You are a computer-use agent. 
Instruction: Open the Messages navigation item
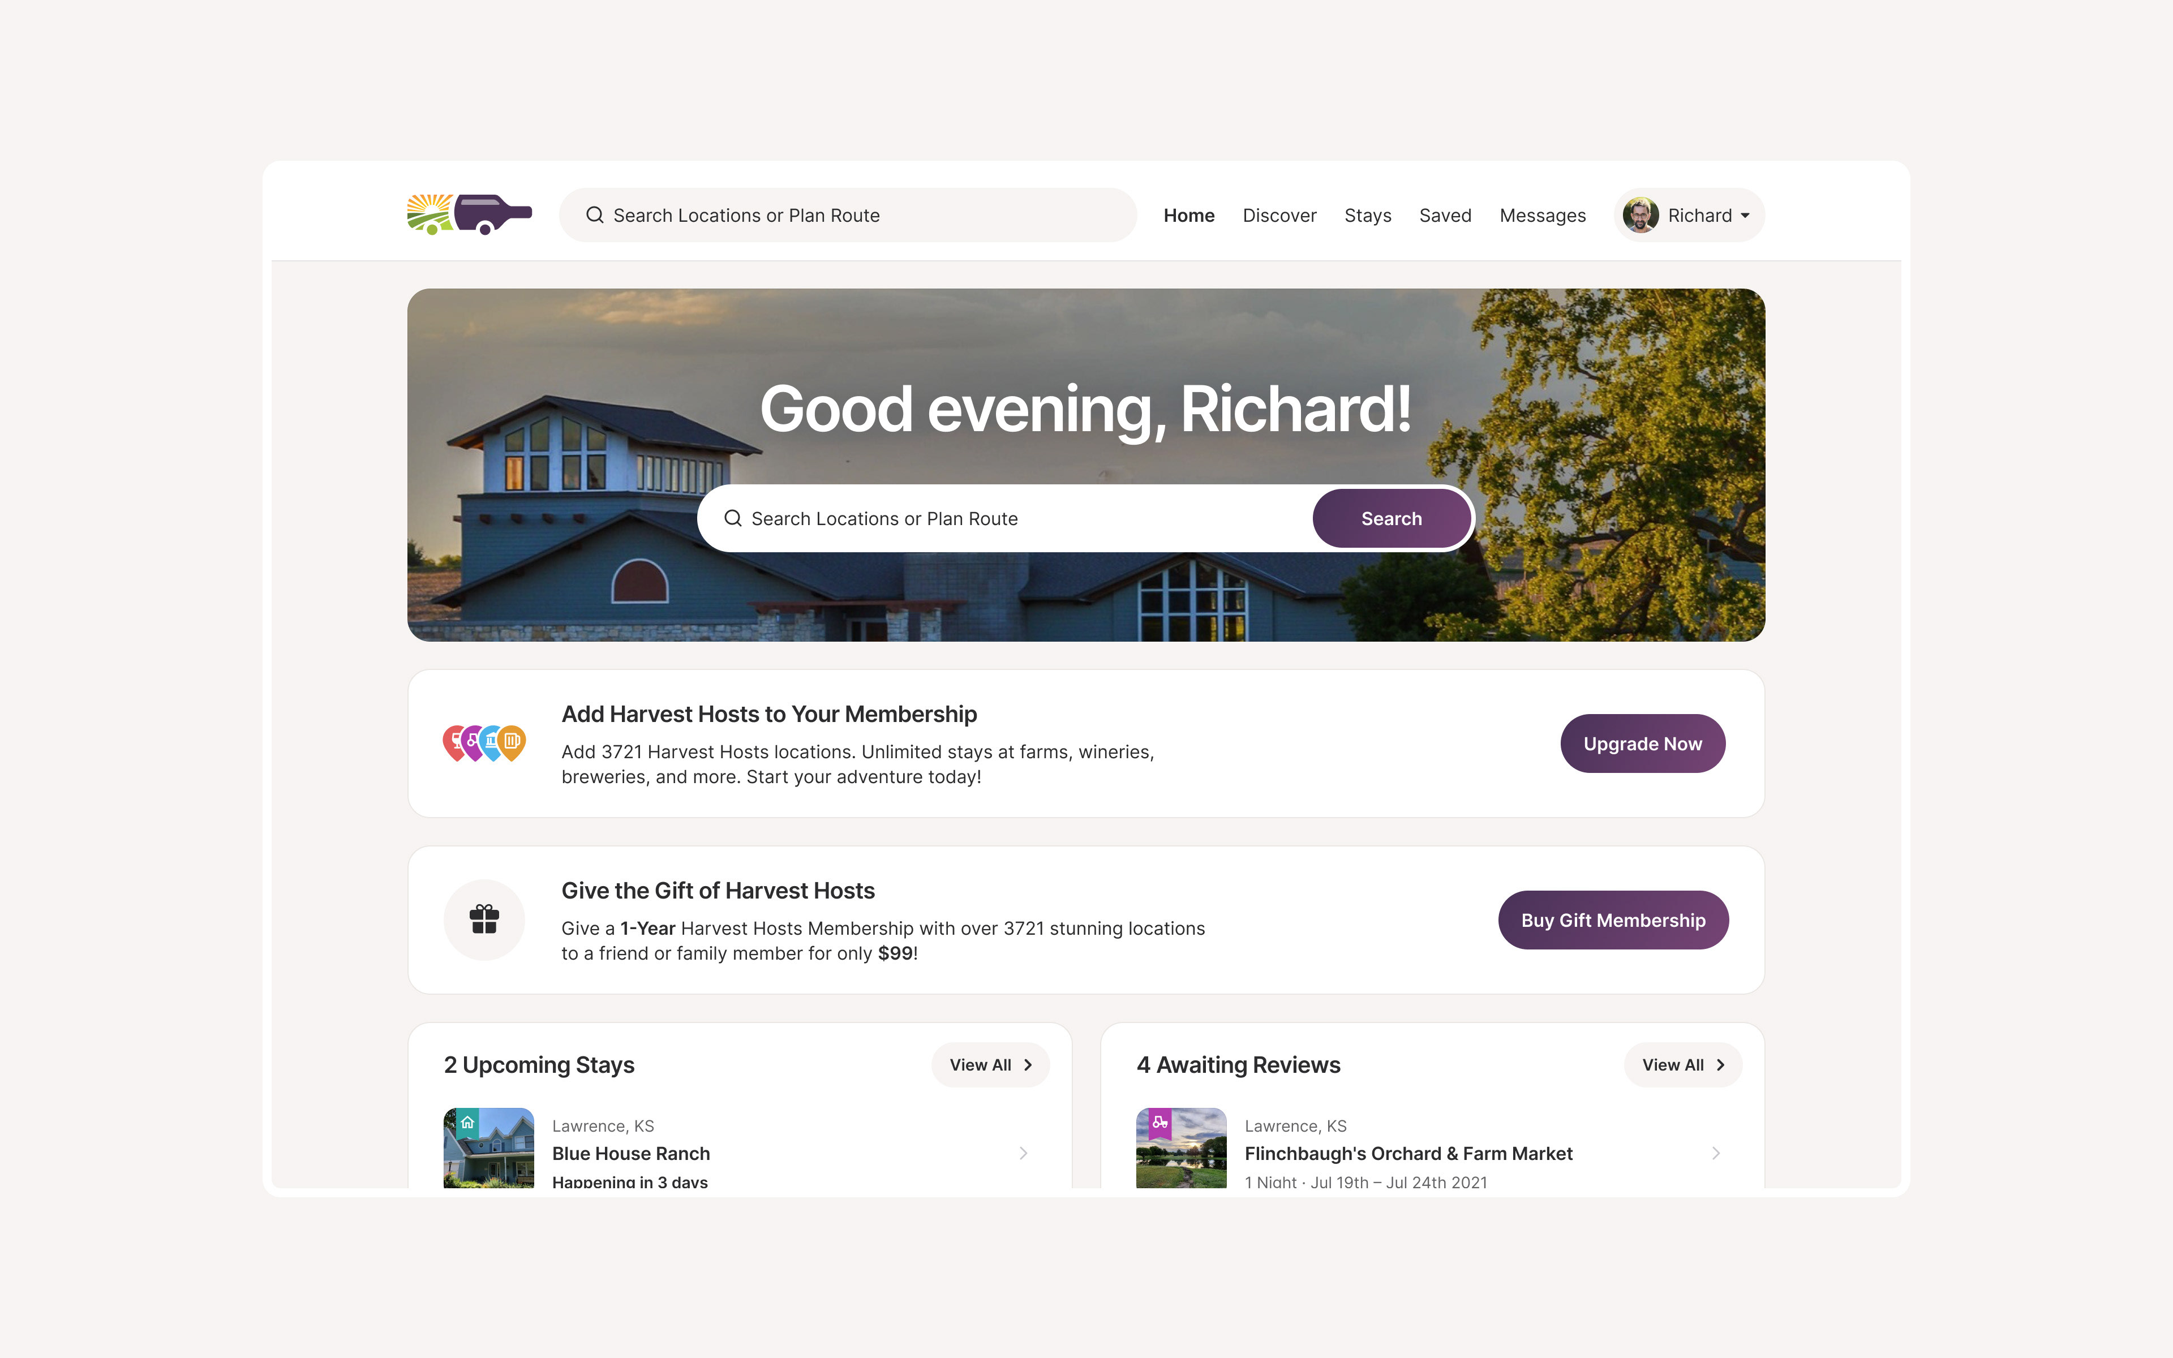(1543, 216)
